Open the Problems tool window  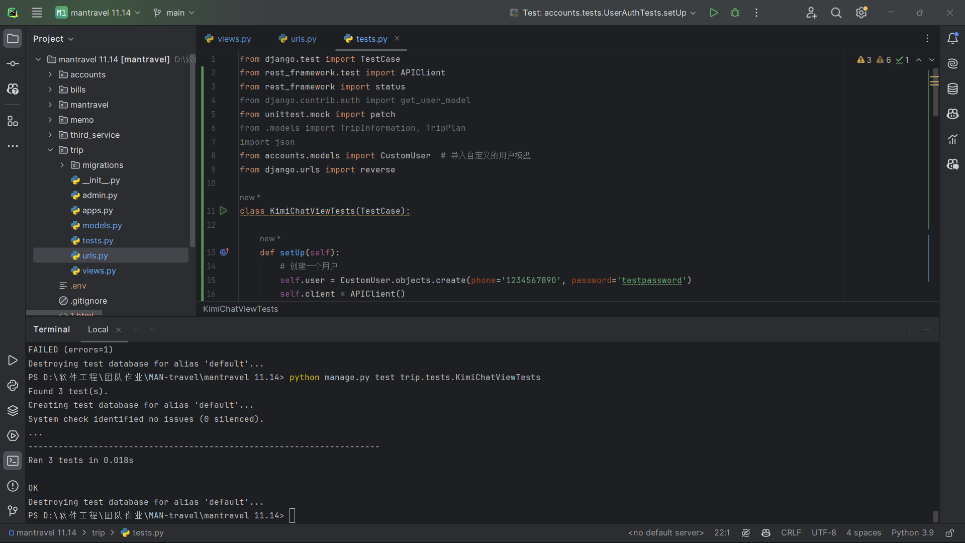pyautogui.click(x=13, y=486)
